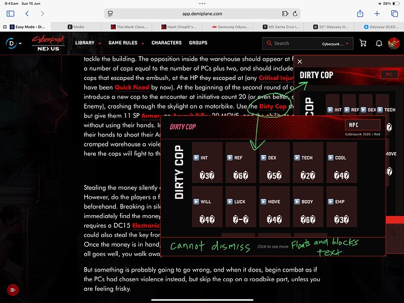Viewport: 404px width, 303px height.
Task: Open page format menu icon in address bar
Action: tap(110, 14)
